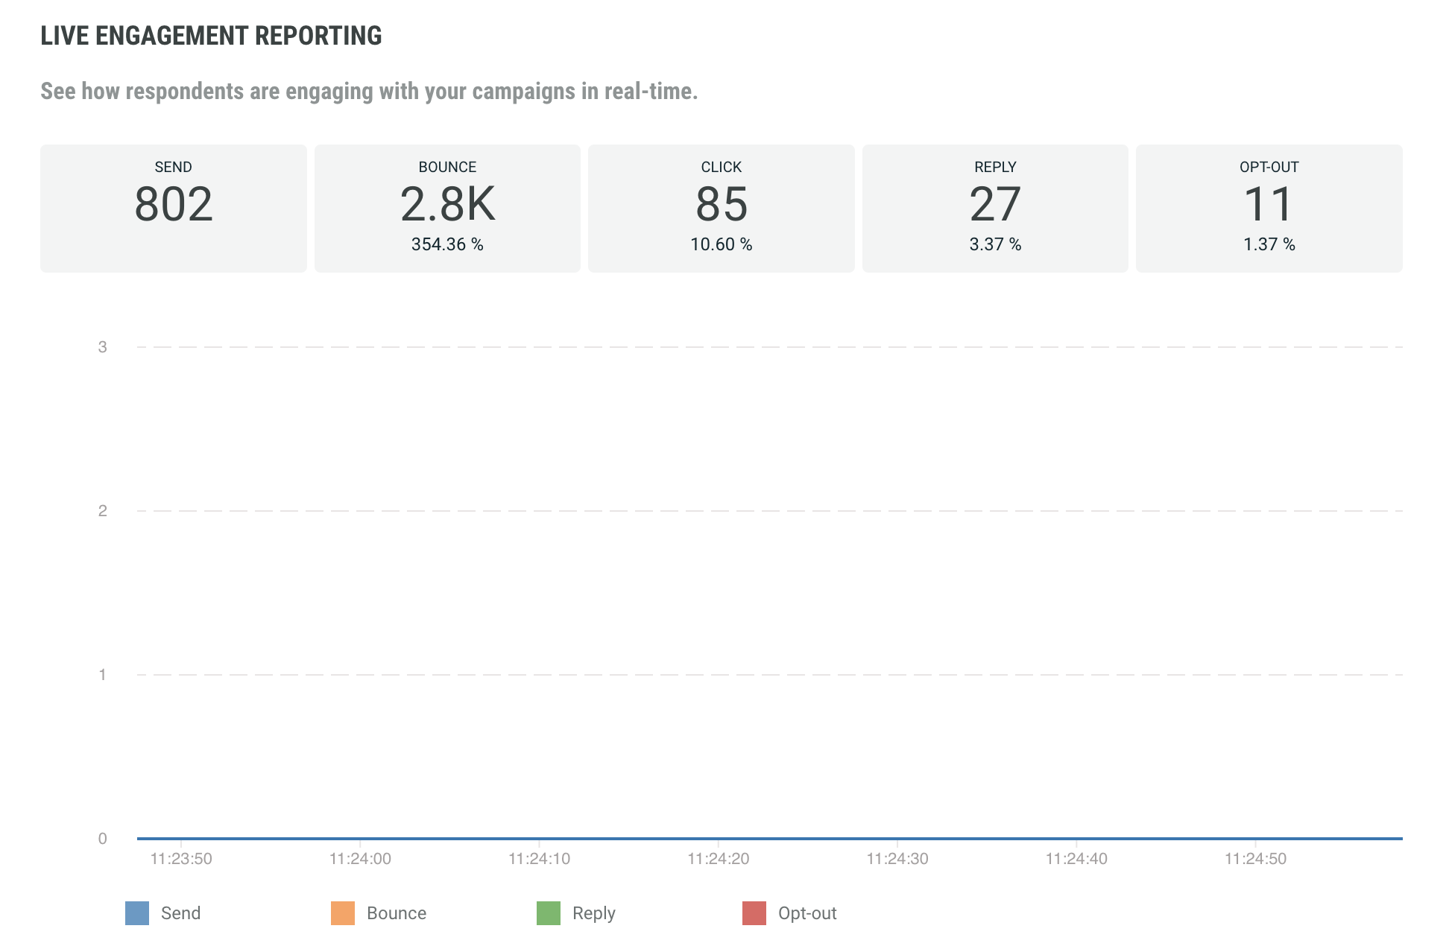Click the 354.36 % bounce rate text
The image size is (1449, 949).
click(447, 244)
